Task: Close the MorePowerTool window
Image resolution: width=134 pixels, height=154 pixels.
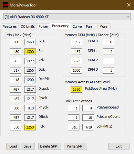Action: pyautogui.click(x=129, y=5)
